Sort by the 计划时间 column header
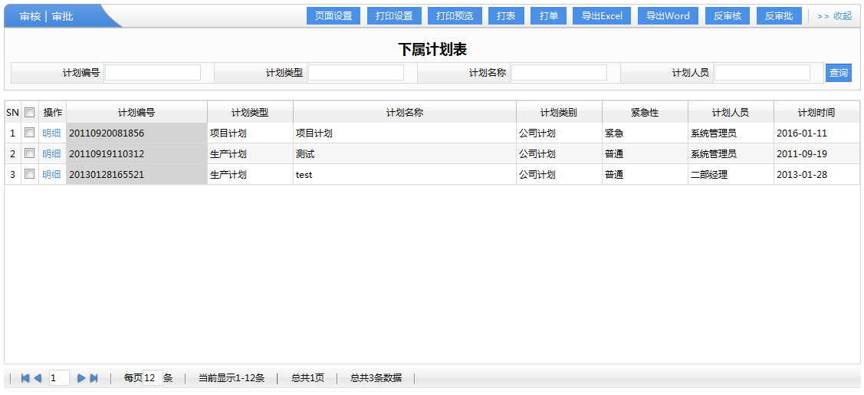 [x=816, y=113]
